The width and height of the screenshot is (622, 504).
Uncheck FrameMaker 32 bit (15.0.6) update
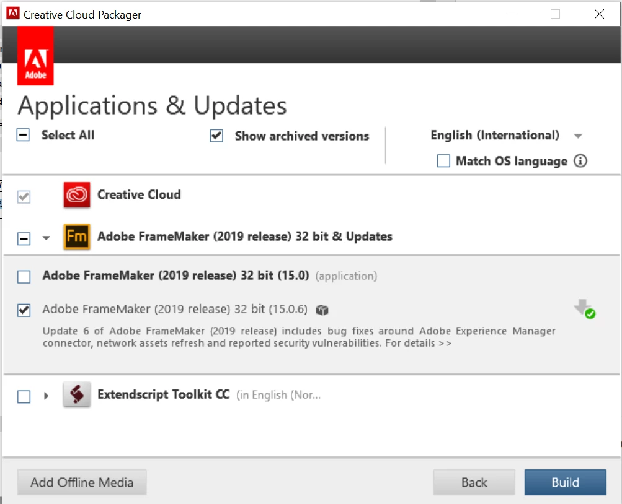(24, 310)
